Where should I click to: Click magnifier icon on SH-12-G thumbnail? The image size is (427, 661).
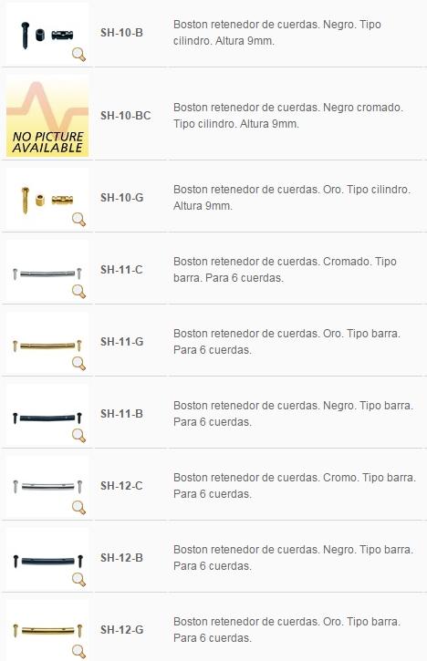78,651
